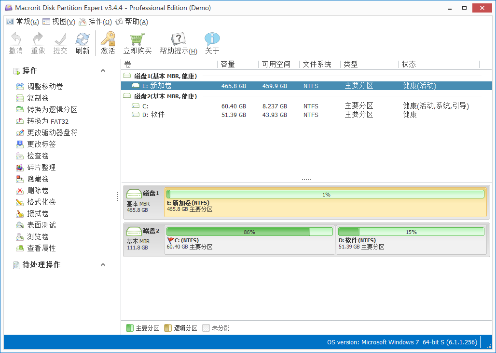Select C: (NTFS) partition block label
This screenshot has width=496, height=353.
click(x=187, y=240)
